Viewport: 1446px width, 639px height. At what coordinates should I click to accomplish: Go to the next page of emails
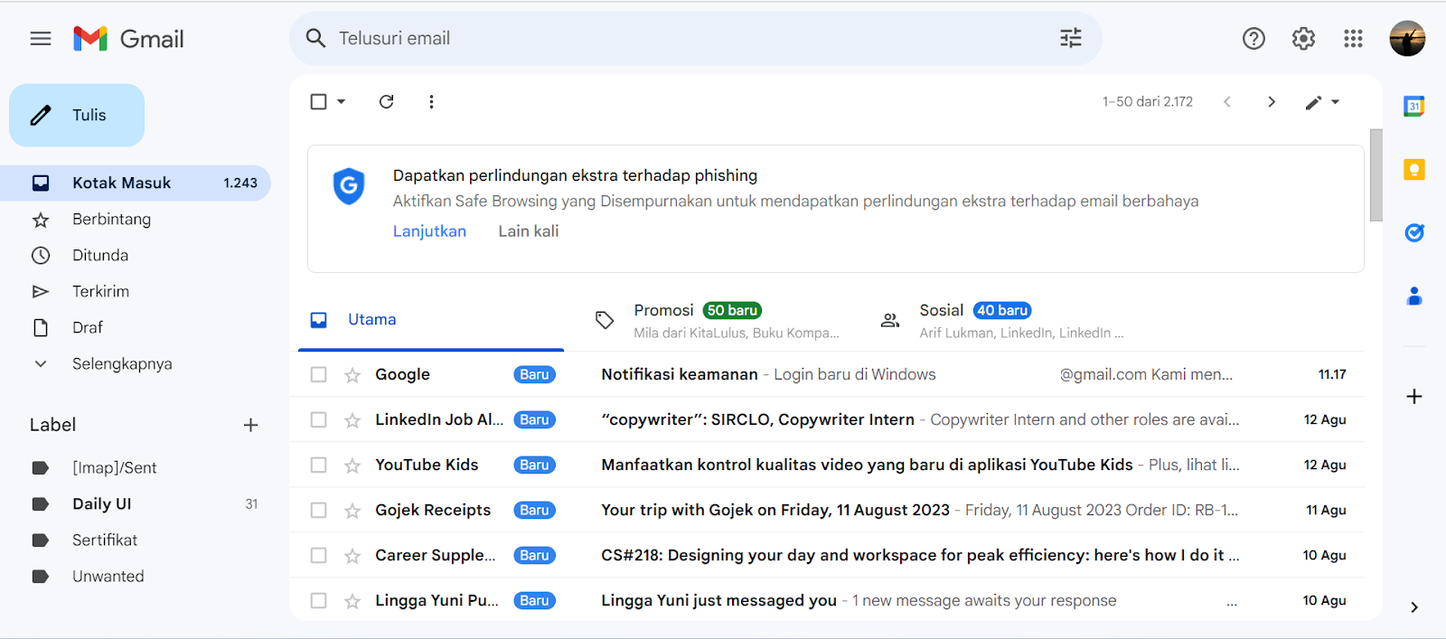(1272, 101)
